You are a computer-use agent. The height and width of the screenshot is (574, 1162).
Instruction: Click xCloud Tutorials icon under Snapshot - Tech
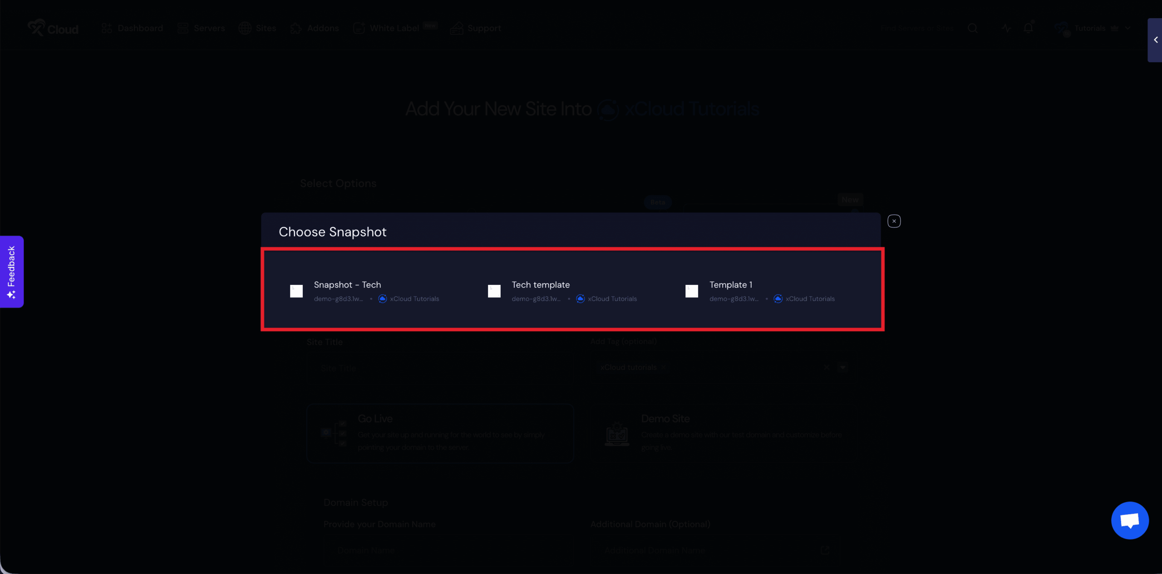[x=382, y=299]
